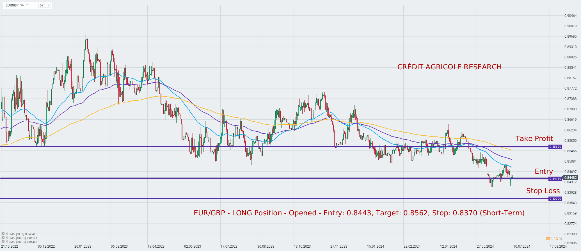
Task: Click the candle countdown timer 09h 15m
Action: coord(554,238)
